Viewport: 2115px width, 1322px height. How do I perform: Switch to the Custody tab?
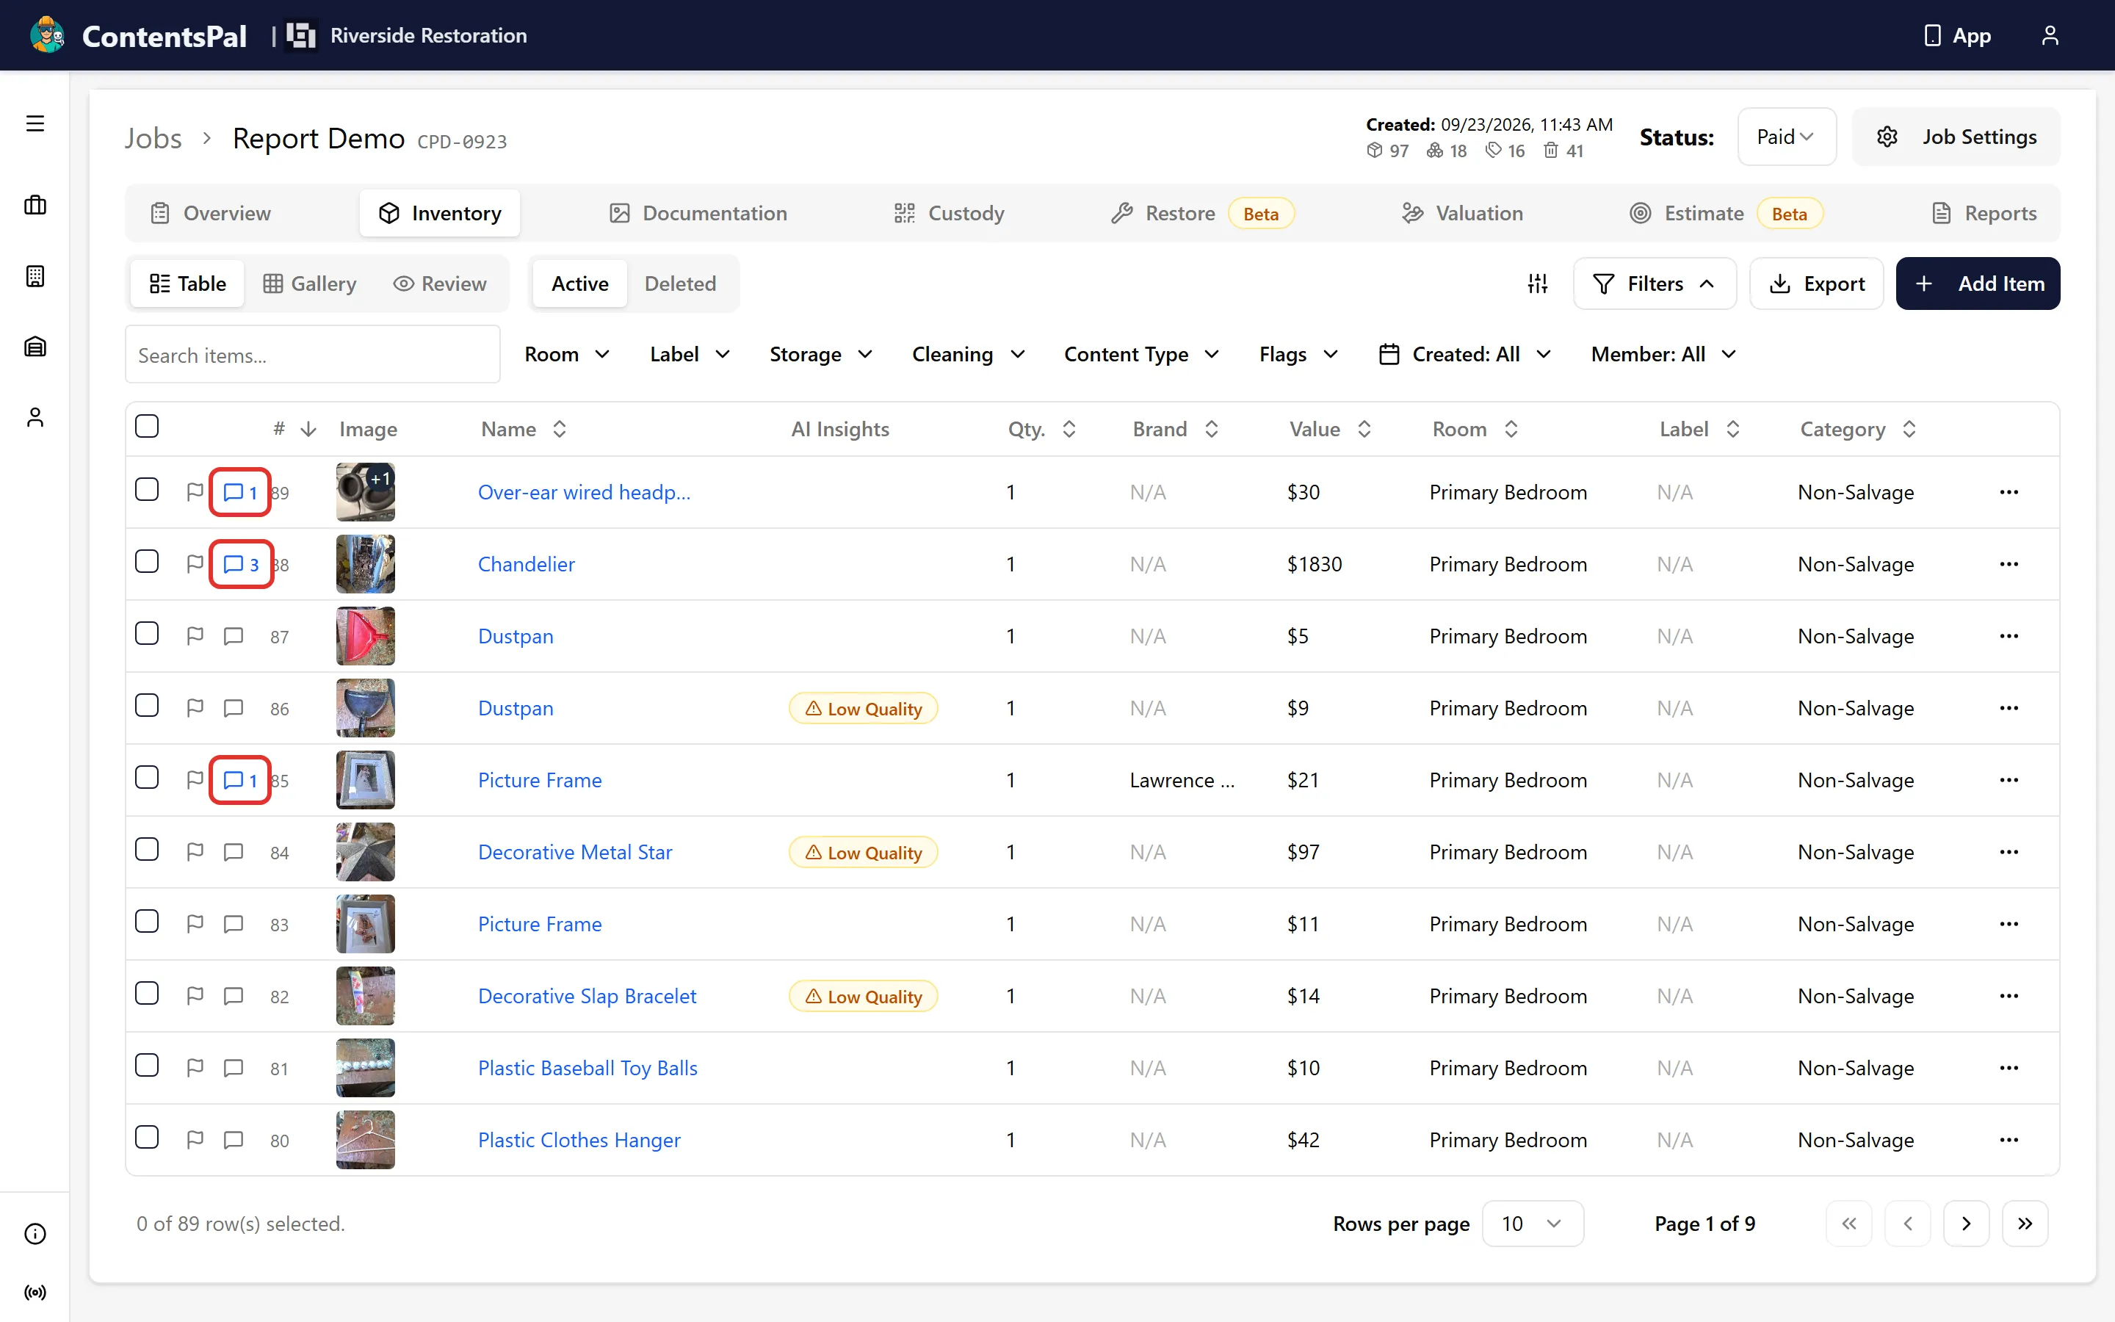tap(949, 213)
